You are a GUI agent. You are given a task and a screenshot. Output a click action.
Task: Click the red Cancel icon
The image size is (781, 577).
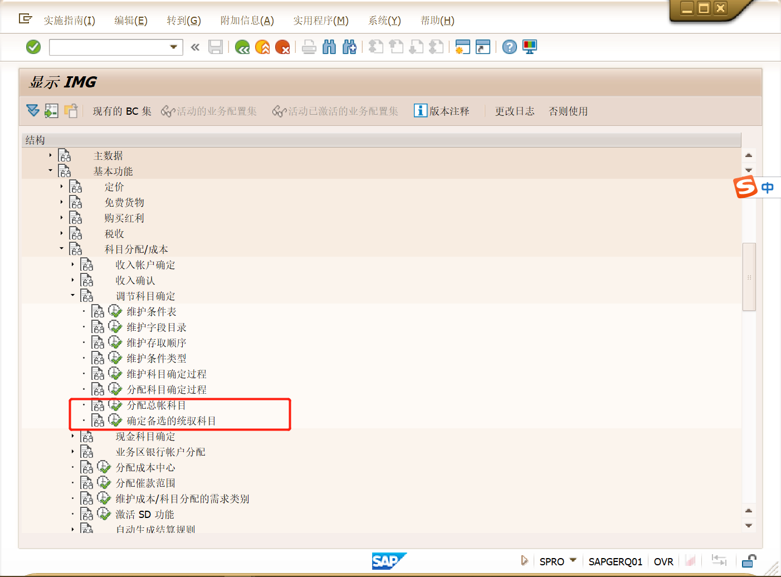(x=282, y=47)
